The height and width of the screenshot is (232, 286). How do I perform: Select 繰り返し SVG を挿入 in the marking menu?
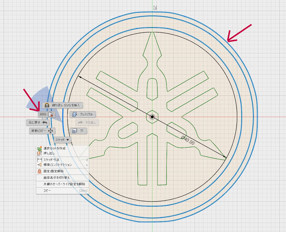(63, 105)
